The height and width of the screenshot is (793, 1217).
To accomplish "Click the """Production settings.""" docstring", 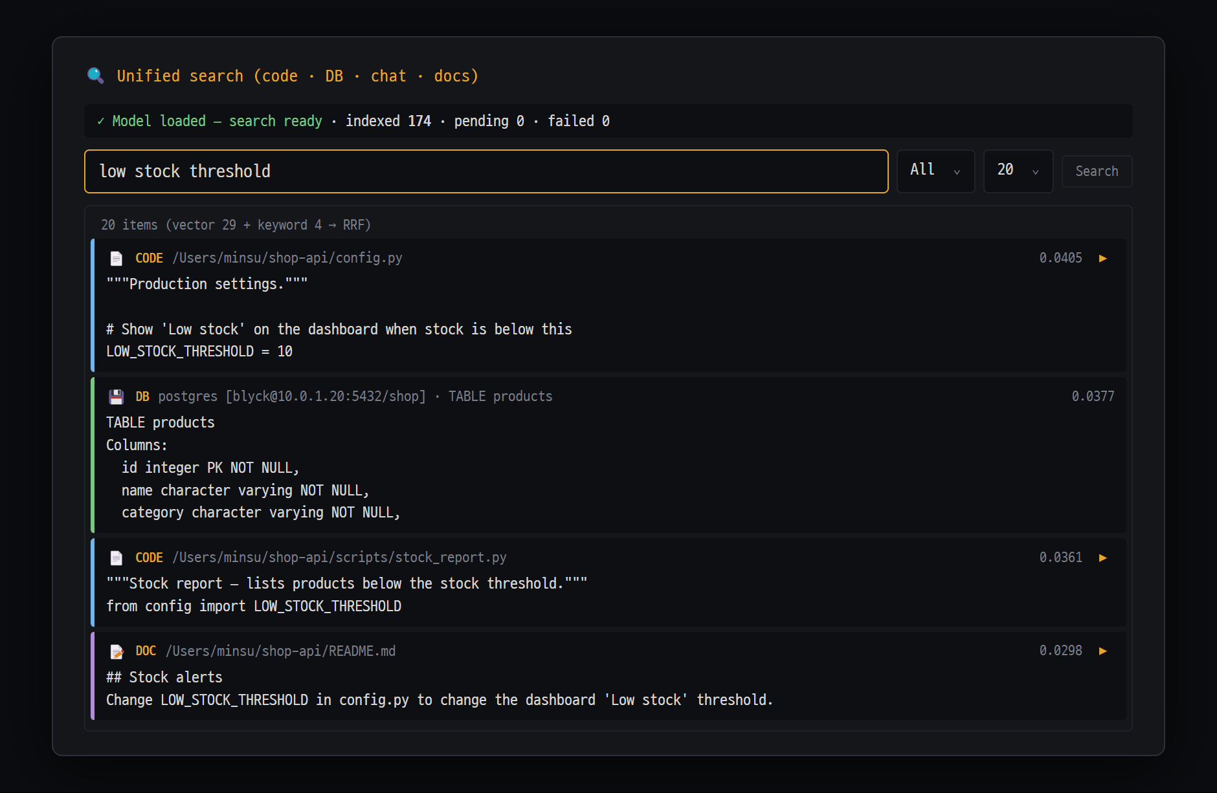I will coord(207,284).
